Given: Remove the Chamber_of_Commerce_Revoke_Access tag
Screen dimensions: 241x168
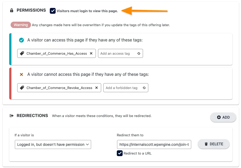Looking at the screenshot, I should coord(96,88).
